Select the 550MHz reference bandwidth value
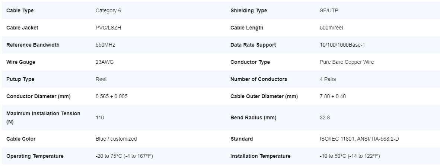This screenshot has width=440, height=166. [105, 45]
